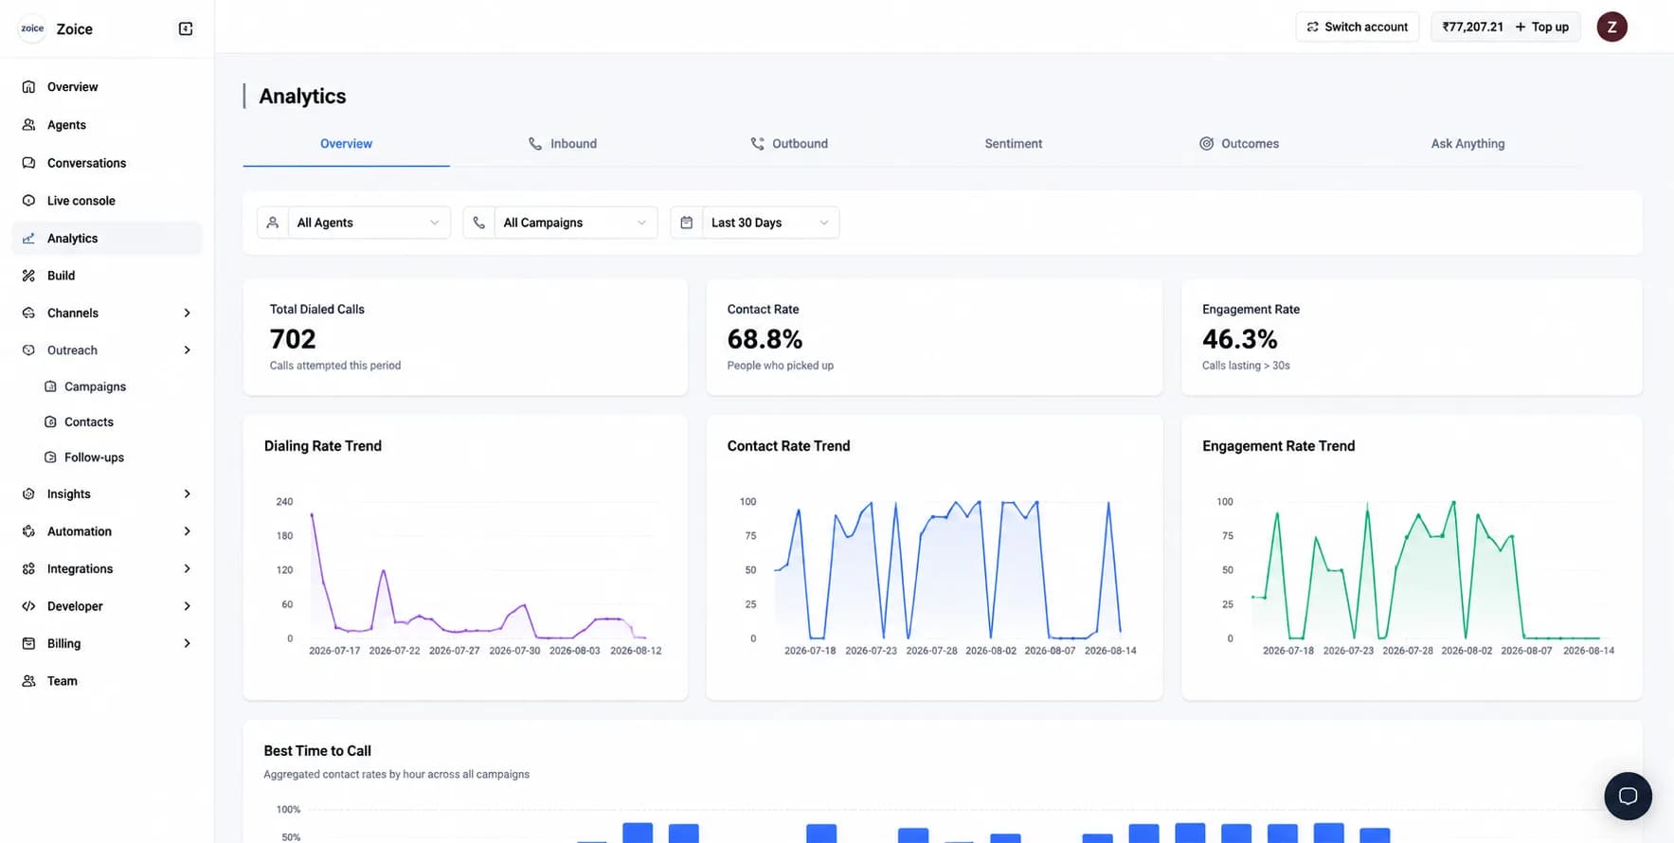
Task: Click the Live console icon
Action: [28, 201]
